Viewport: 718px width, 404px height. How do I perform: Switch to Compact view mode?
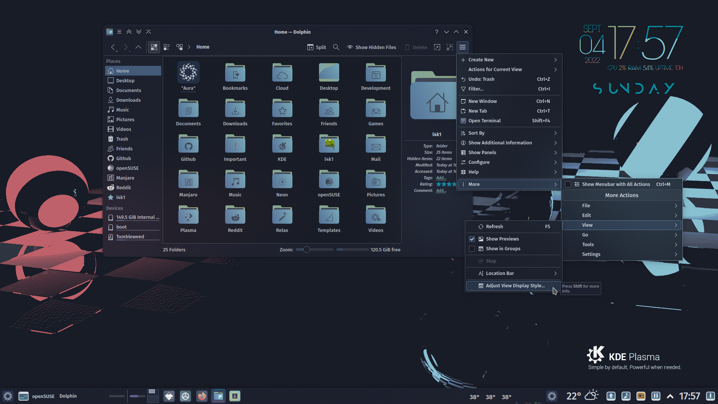167,47
